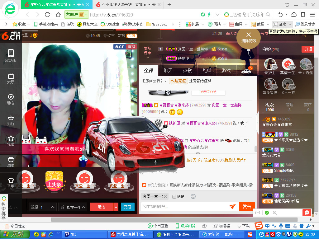Toggle the 加速器 accelerator
The width and height of the screenshot is (319, 239).
point(221,226)
